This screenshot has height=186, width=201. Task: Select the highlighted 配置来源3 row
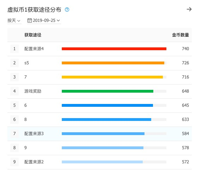click(100, 134)
